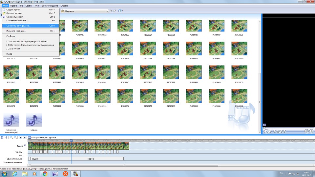Viewport: 315px width, 177px height.
Task: Collapse the Видео track with the minus box
Action: click(25, 145)
